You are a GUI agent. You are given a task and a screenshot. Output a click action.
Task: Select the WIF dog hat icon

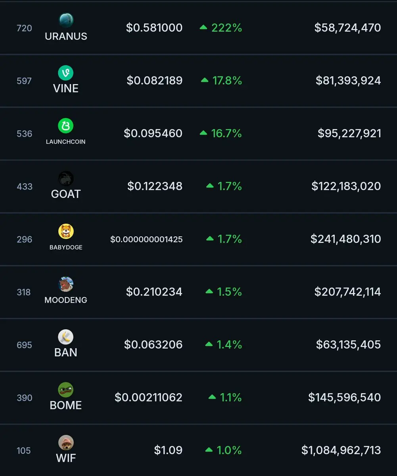tap(66, 442)
